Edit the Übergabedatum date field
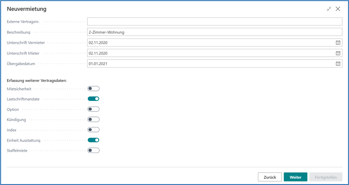The height and width of the screenshot is (185, 349). tap(210, 63)
